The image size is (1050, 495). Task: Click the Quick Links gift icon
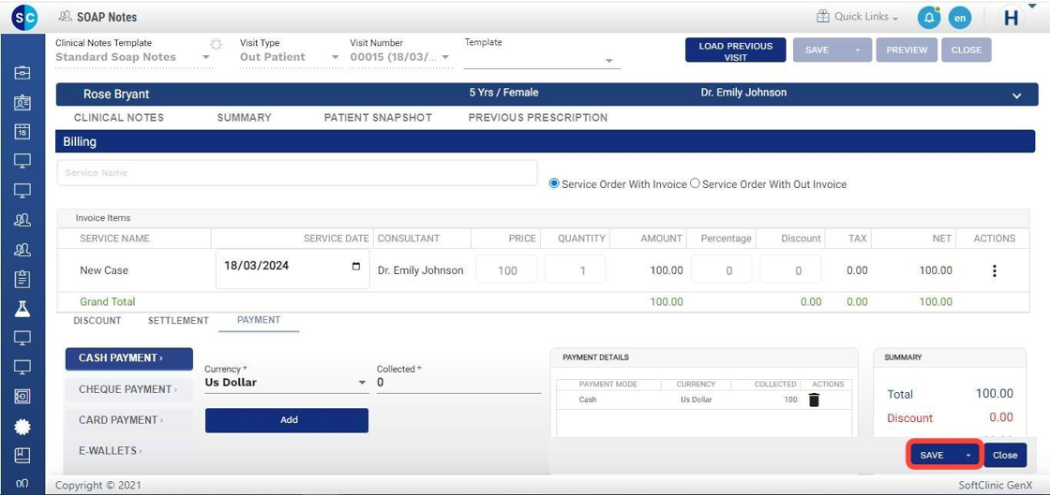(823, 17)
